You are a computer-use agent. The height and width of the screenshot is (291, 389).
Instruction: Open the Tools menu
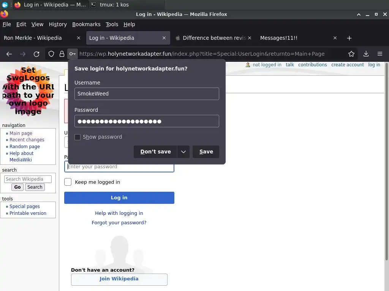tap(112, 24)
